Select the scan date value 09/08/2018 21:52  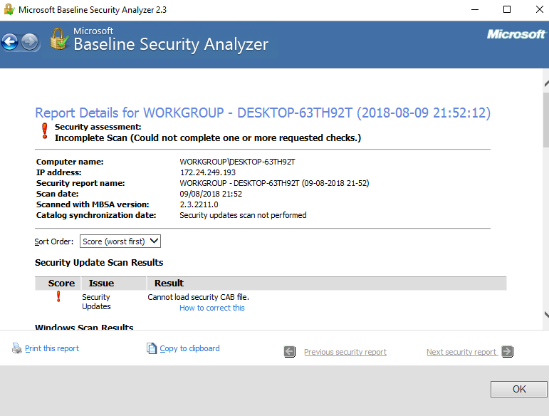(x=211, y=194)
